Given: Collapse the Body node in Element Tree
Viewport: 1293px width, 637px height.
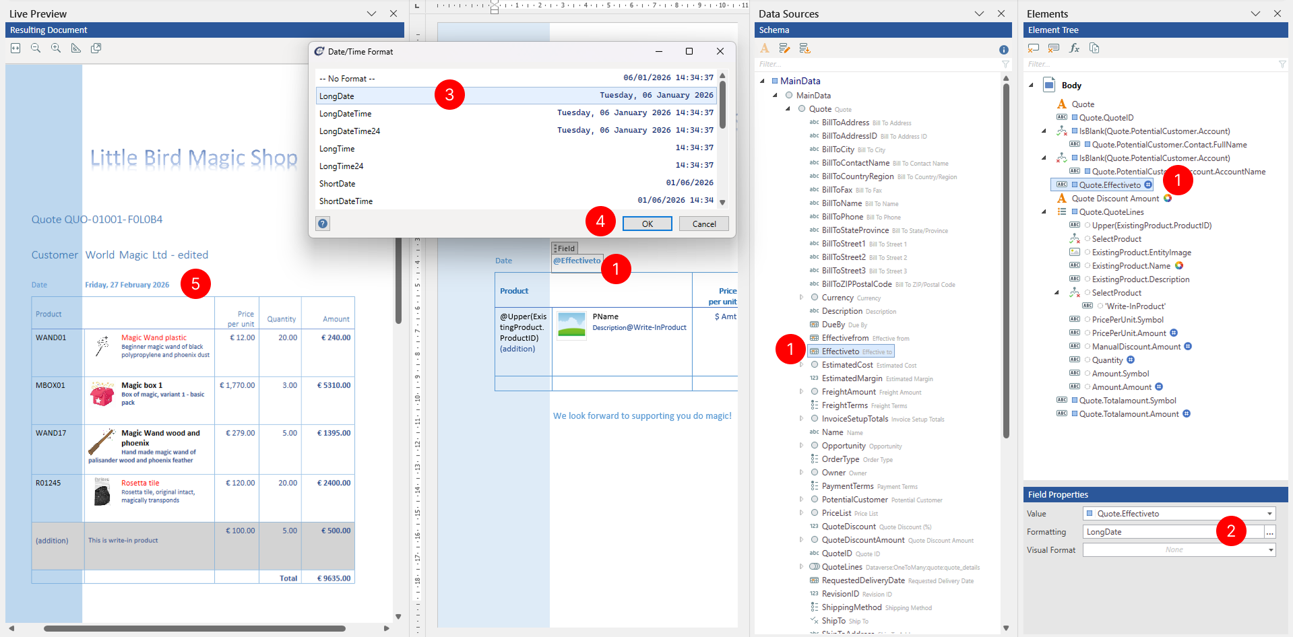Looking at the screenshot, I should pyautogui.click(x=1031, y=86).
